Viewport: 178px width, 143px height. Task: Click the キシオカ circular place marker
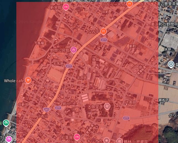coord(107,140)
